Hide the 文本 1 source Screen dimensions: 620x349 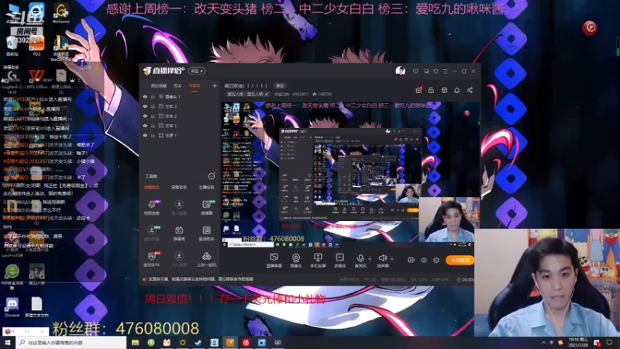145,126
